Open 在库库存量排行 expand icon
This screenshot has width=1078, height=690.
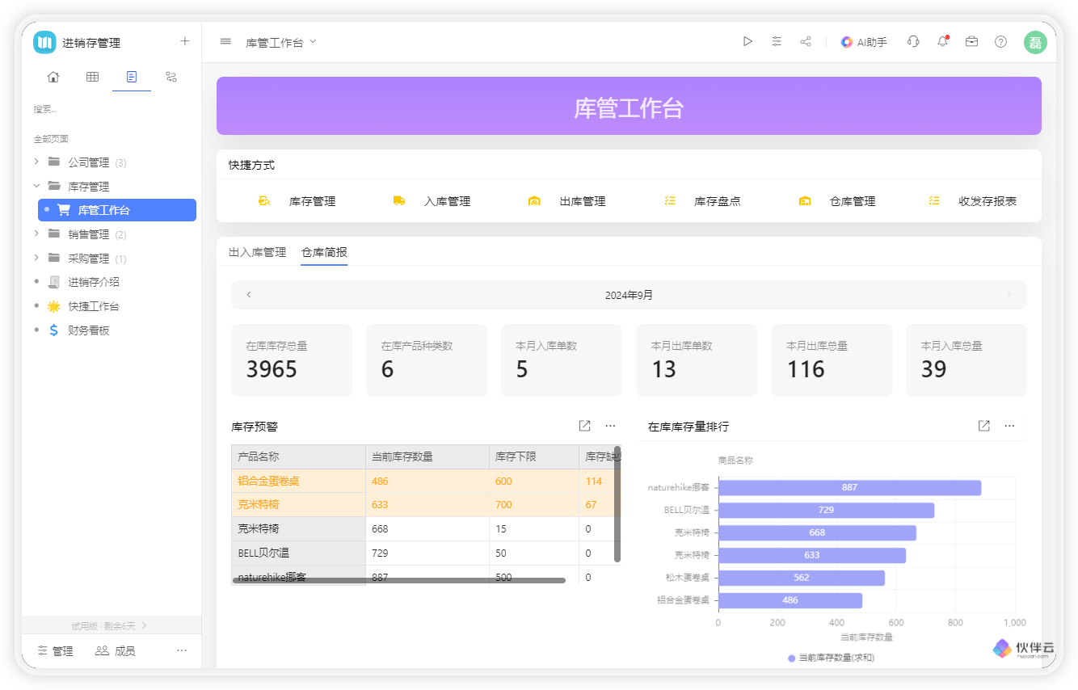983,426
